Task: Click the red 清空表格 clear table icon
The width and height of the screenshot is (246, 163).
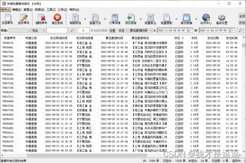Action: pyautogui.click(x=57, y=19)
